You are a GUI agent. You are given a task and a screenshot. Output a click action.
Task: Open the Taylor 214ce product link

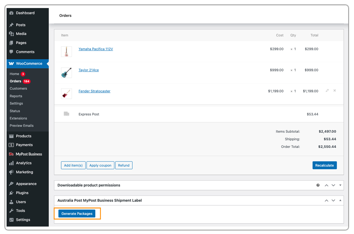(x=88, y=70)
